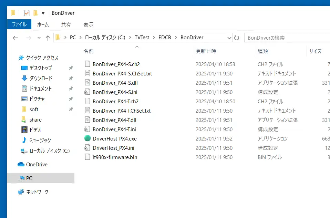Viewport: 330px width, 218px height.
Task: Click the New Folder icon in quick access toolbar
Action: tap(35, 13)
